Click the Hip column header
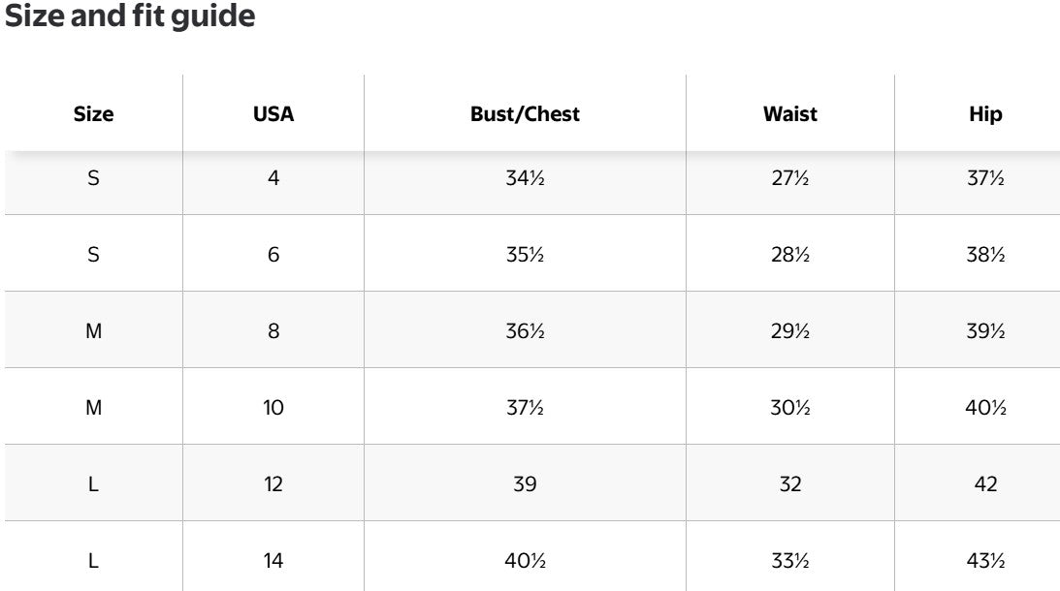Viewport: 1060px width, 591px height. click(985, 114)
